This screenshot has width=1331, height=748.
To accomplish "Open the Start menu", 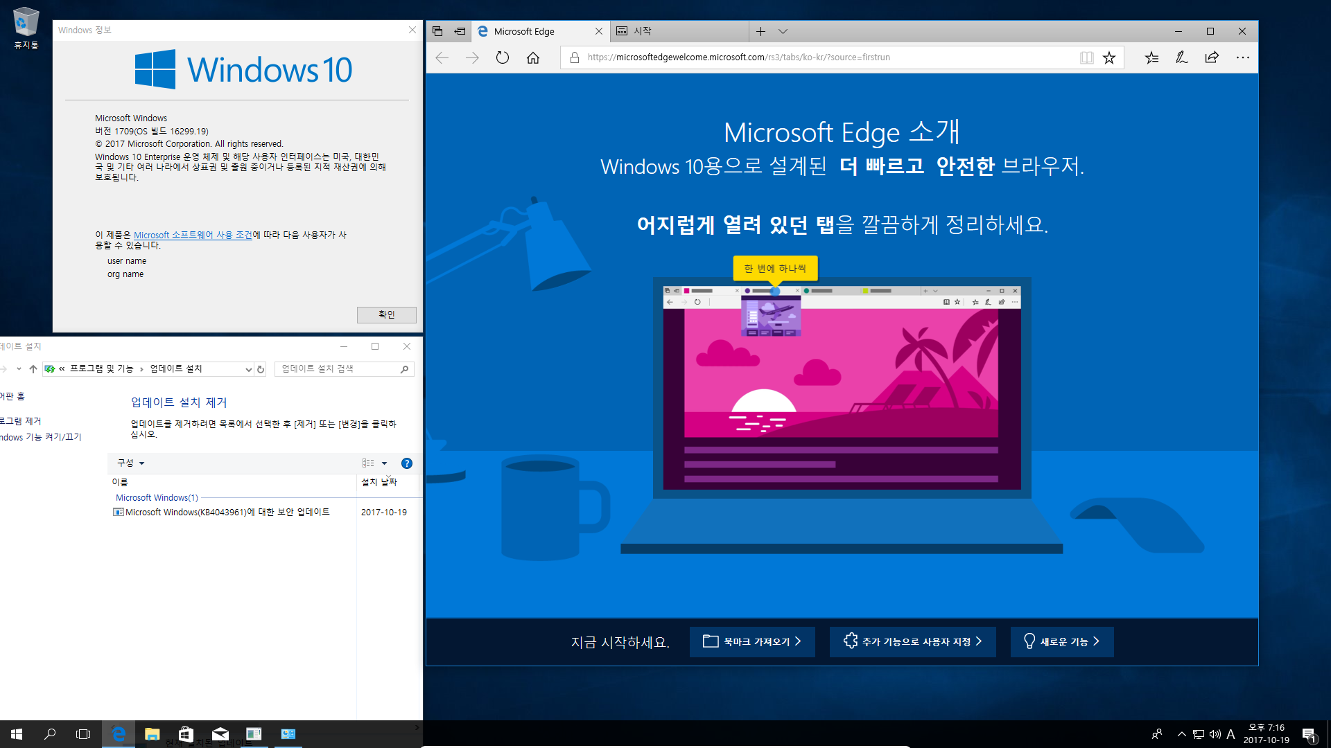I will click(x=17, y=734).
